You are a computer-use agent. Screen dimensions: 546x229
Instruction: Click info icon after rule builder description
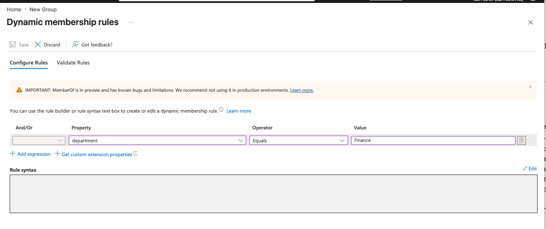click(x=221, y=110)
